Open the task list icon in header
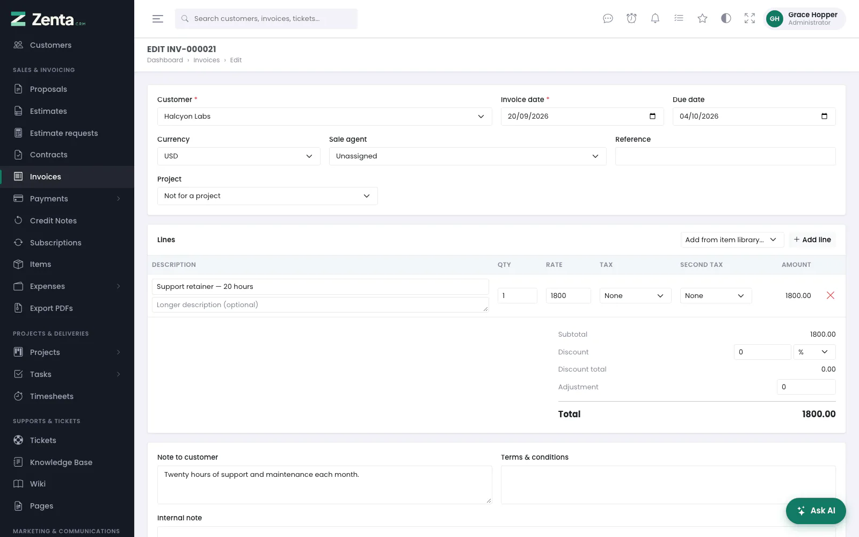 point(679,18)
